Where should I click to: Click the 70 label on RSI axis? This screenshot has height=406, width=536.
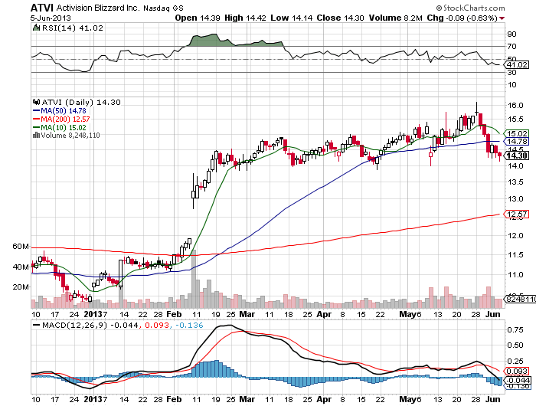pyautogui.click(x=512, y=46)
